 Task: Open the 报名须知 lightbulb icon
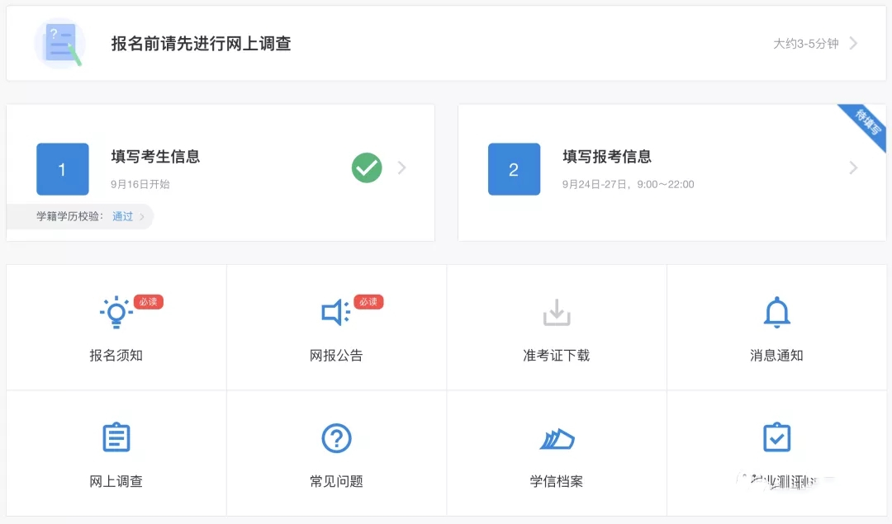click(x=116, y=312)
